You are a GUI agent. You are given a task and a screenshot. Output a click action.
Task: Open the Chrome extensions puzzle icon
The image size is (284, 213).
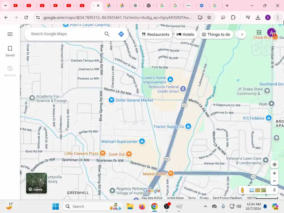tap(233, 17)
